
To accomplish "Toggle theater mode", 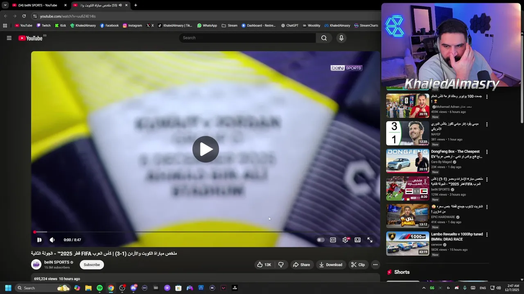I will [x=357, y=240].
